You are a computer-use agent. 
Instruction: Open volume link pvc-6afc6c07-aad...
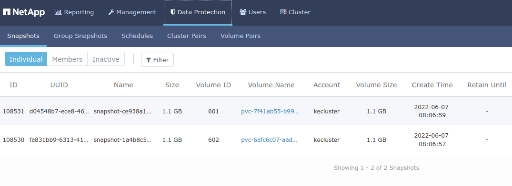tap(270, 140)
